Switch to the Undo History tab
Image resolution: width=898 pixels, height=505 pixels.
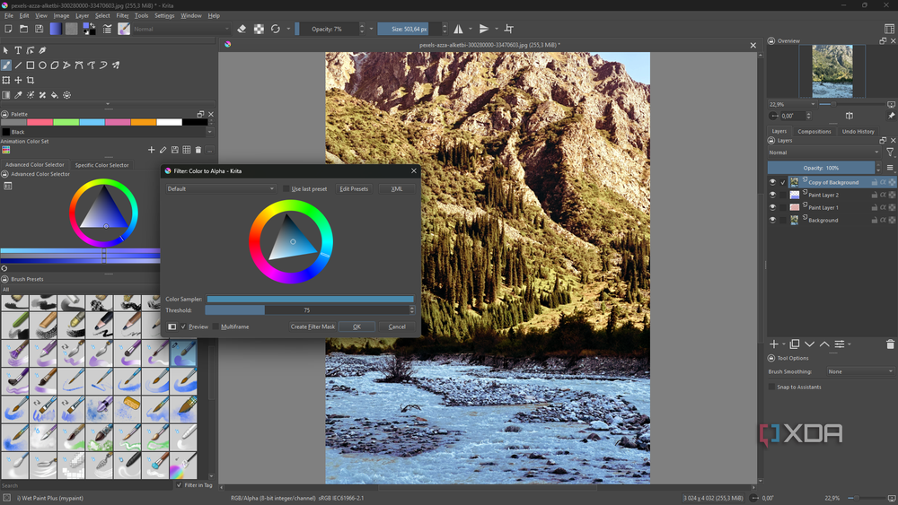tap(858, 132)
